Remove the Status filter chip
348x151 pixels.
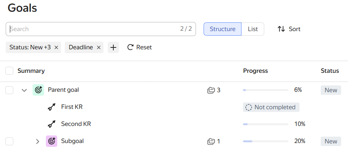coord(56,47)
